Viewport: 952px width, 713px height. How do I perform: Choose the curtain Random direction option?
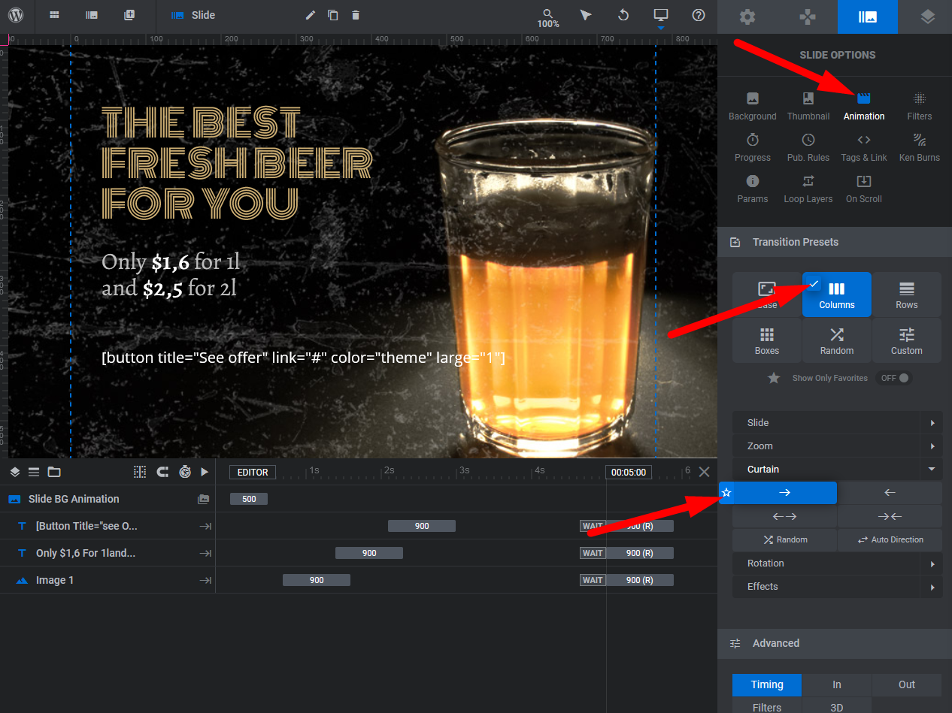pyautogui.click(x=784, y=539)
